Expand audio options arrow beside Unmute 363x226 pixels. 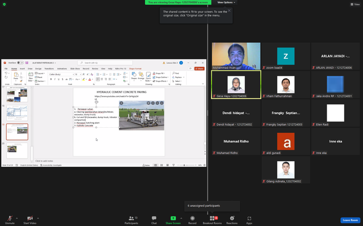tap(16, 218)
